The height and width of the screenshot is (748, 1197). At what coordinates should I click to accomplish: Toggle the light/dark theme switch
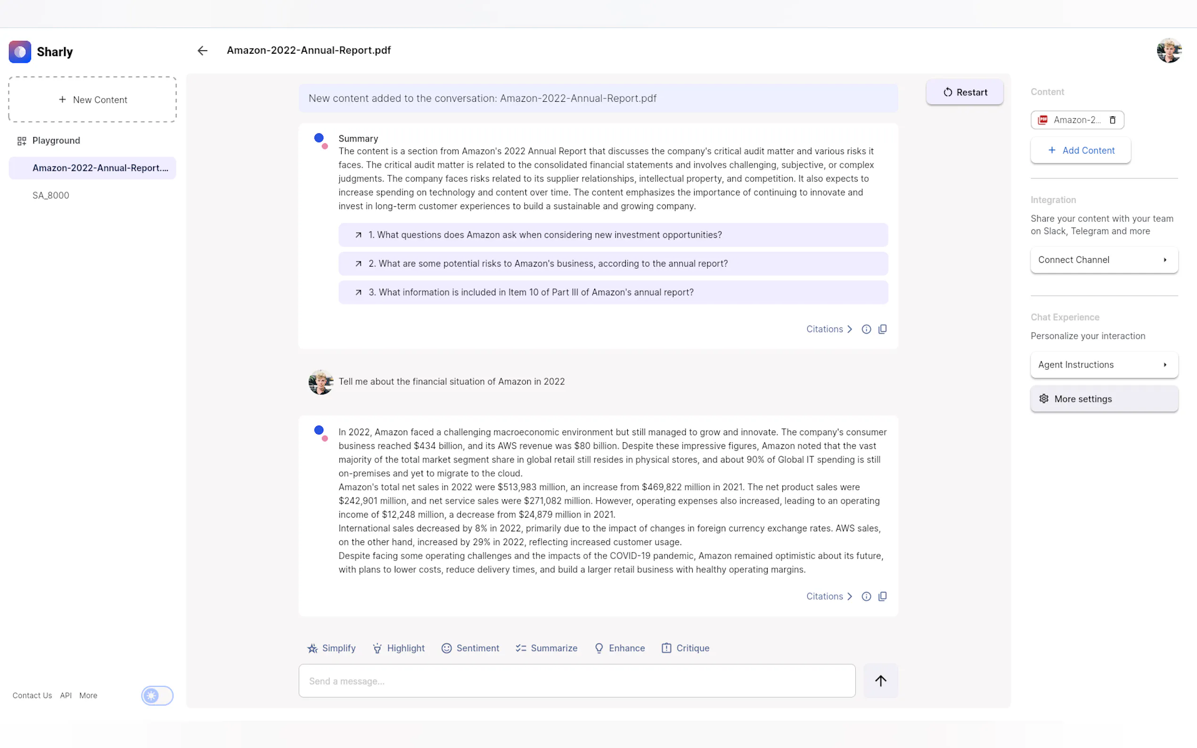[x=157, y=696]
